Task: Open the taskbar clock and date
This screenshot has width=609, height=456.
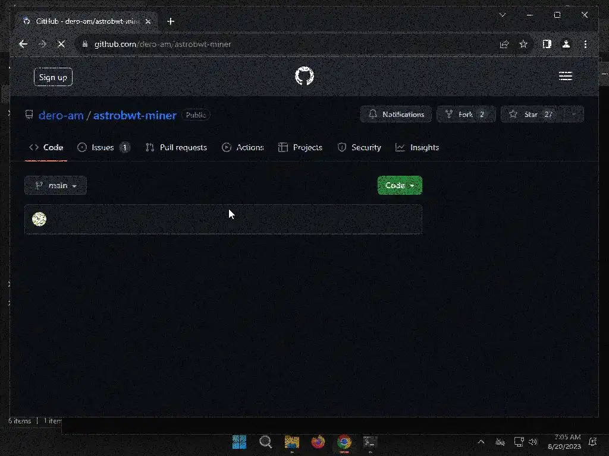Action: pyautogui.click(x=564, y=442)
